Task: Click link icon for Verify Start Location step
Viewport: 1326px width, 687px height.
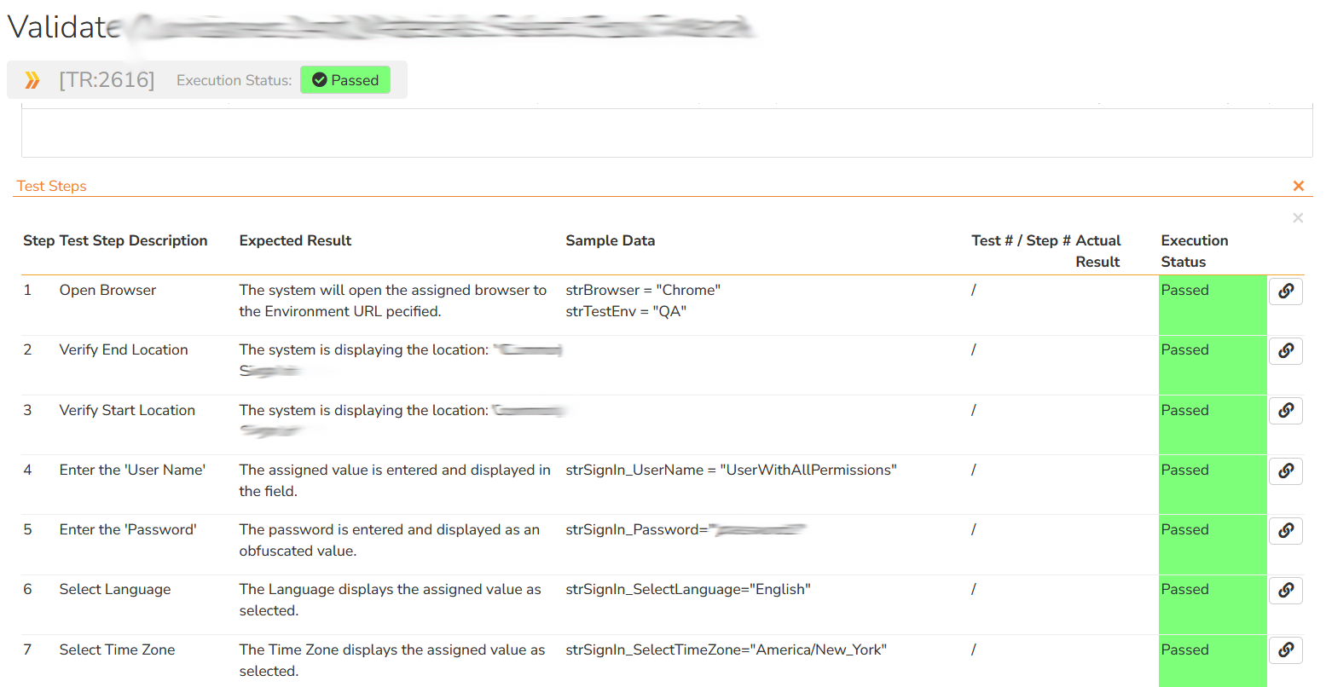Action: [x=1285, y=411]
